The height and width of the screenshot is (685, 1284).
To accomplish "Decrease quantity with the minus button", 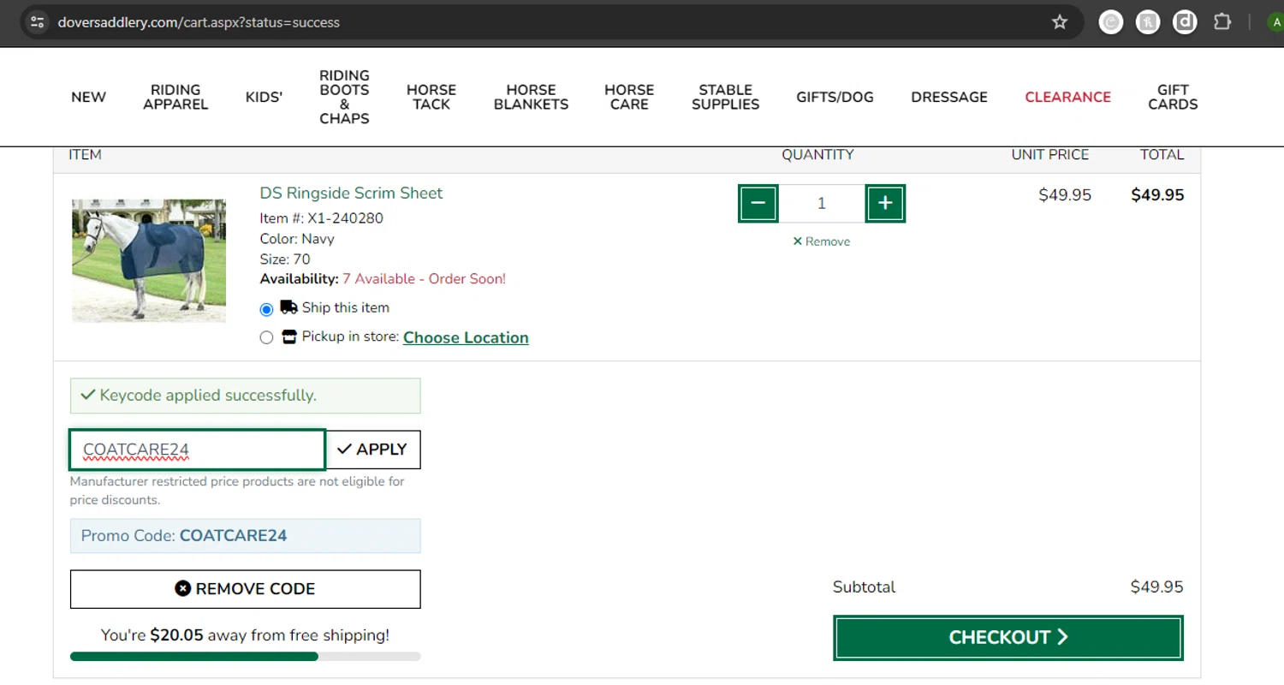I will coord(758,203).
